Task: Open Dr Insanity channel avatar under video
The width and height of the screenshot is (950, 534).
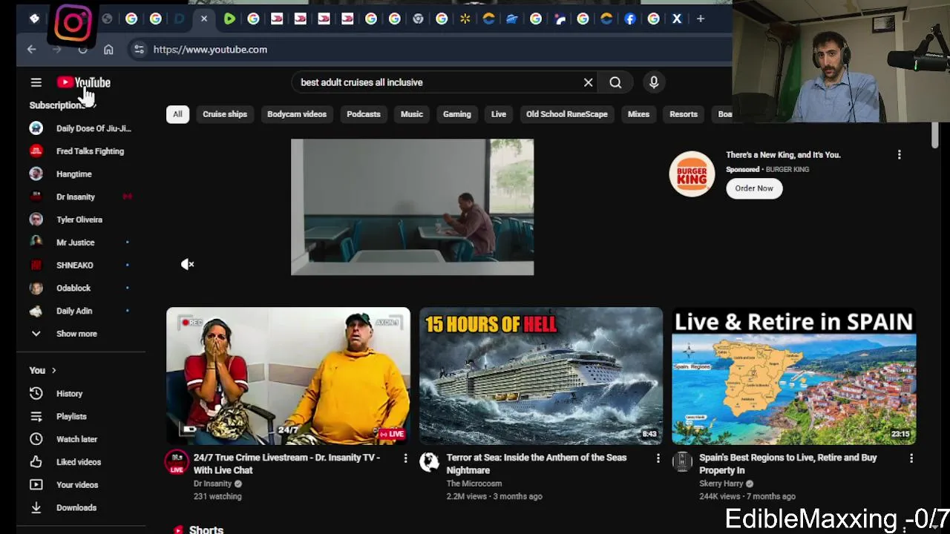Action: pos(177,462)
